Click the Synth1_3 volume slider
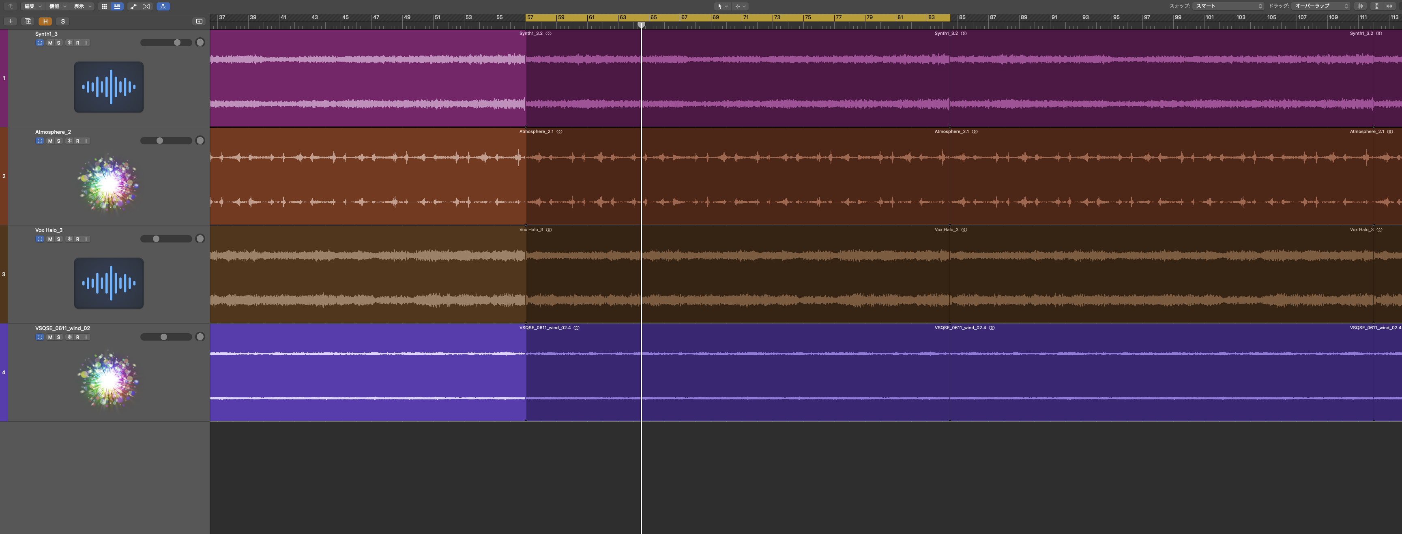1402x534 pixels. coord(166,43)
